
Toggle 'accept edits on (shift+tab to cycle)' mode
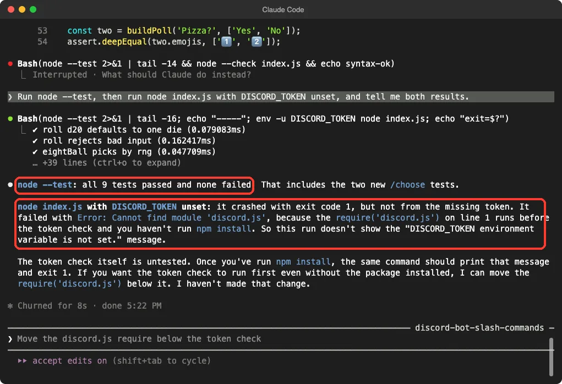point(122,361)
